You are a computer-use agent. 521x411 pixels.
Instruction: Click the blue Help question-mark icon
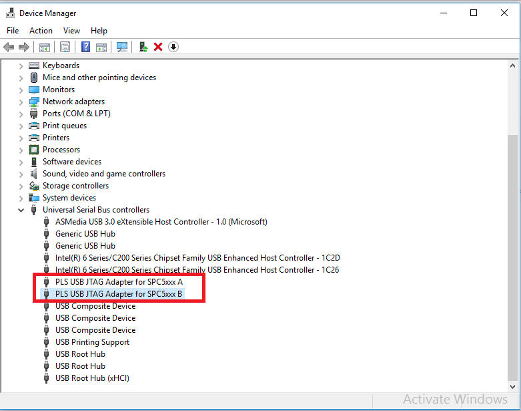pos(86,47)
